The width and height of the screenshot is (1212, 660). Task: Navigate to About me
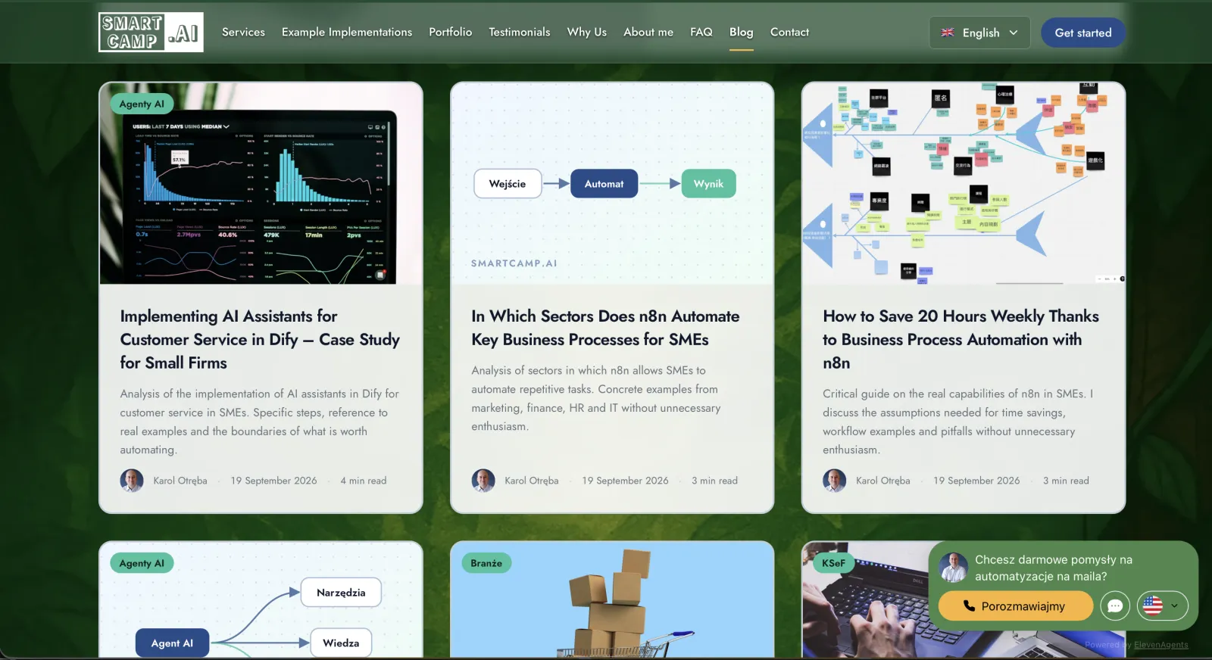(648, 32)
